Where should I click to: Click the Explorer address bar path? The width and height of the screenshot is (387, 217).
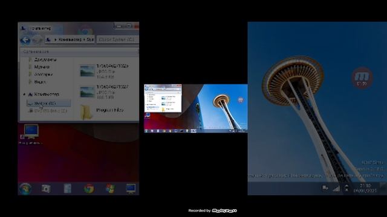[70, 39]
